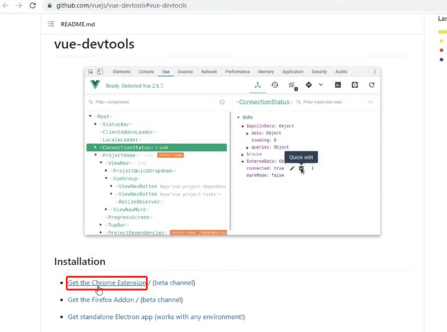Click the three-dot menu beside connected value

tap(312, 168)
